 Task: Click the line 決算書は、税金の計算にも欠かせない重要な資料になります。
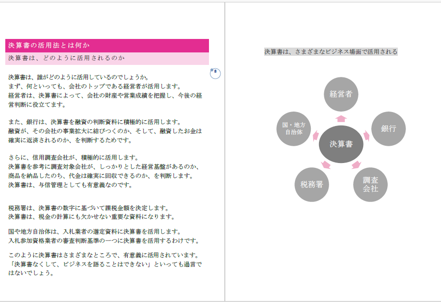[92, 217]
